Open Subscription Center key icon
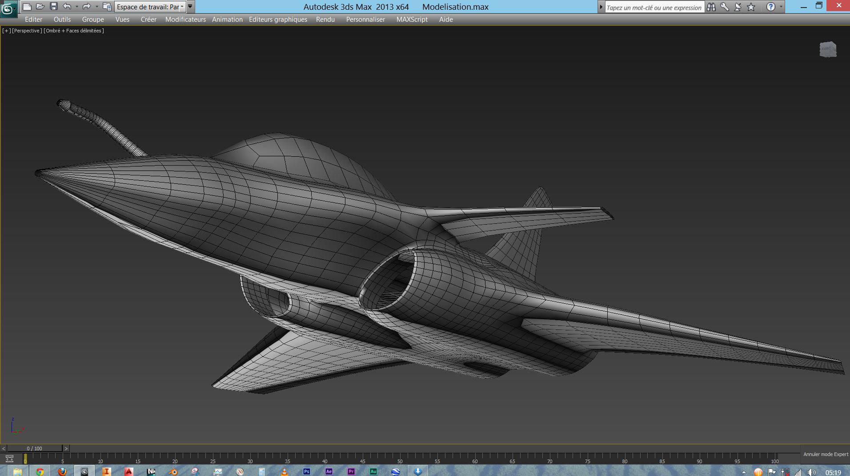Image resolution: width=850 pixels, height=476 pixels. pos(725,7)
